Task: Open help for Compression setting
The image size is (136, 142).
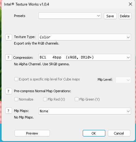Action: (x=9, y=58)
